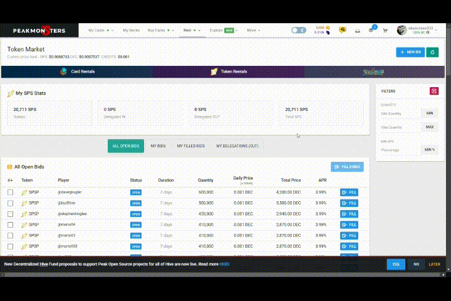Check the box for @byz81ne bid
The width and height of the screenshot is (451, 301).
pyautogui.click(x=11, y=203)
